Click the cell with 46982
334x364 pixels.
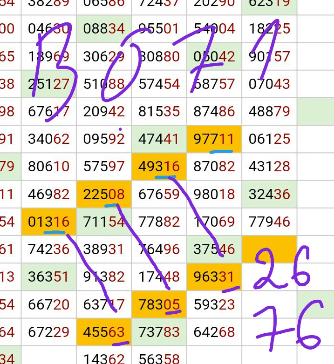click(49, 194)
